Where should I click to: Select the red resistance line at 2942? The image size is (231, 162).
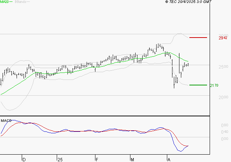[198, 38]
